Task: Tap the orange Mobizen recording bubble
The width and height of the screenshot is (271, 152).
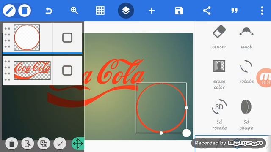Action: click(x=264, y=78)
